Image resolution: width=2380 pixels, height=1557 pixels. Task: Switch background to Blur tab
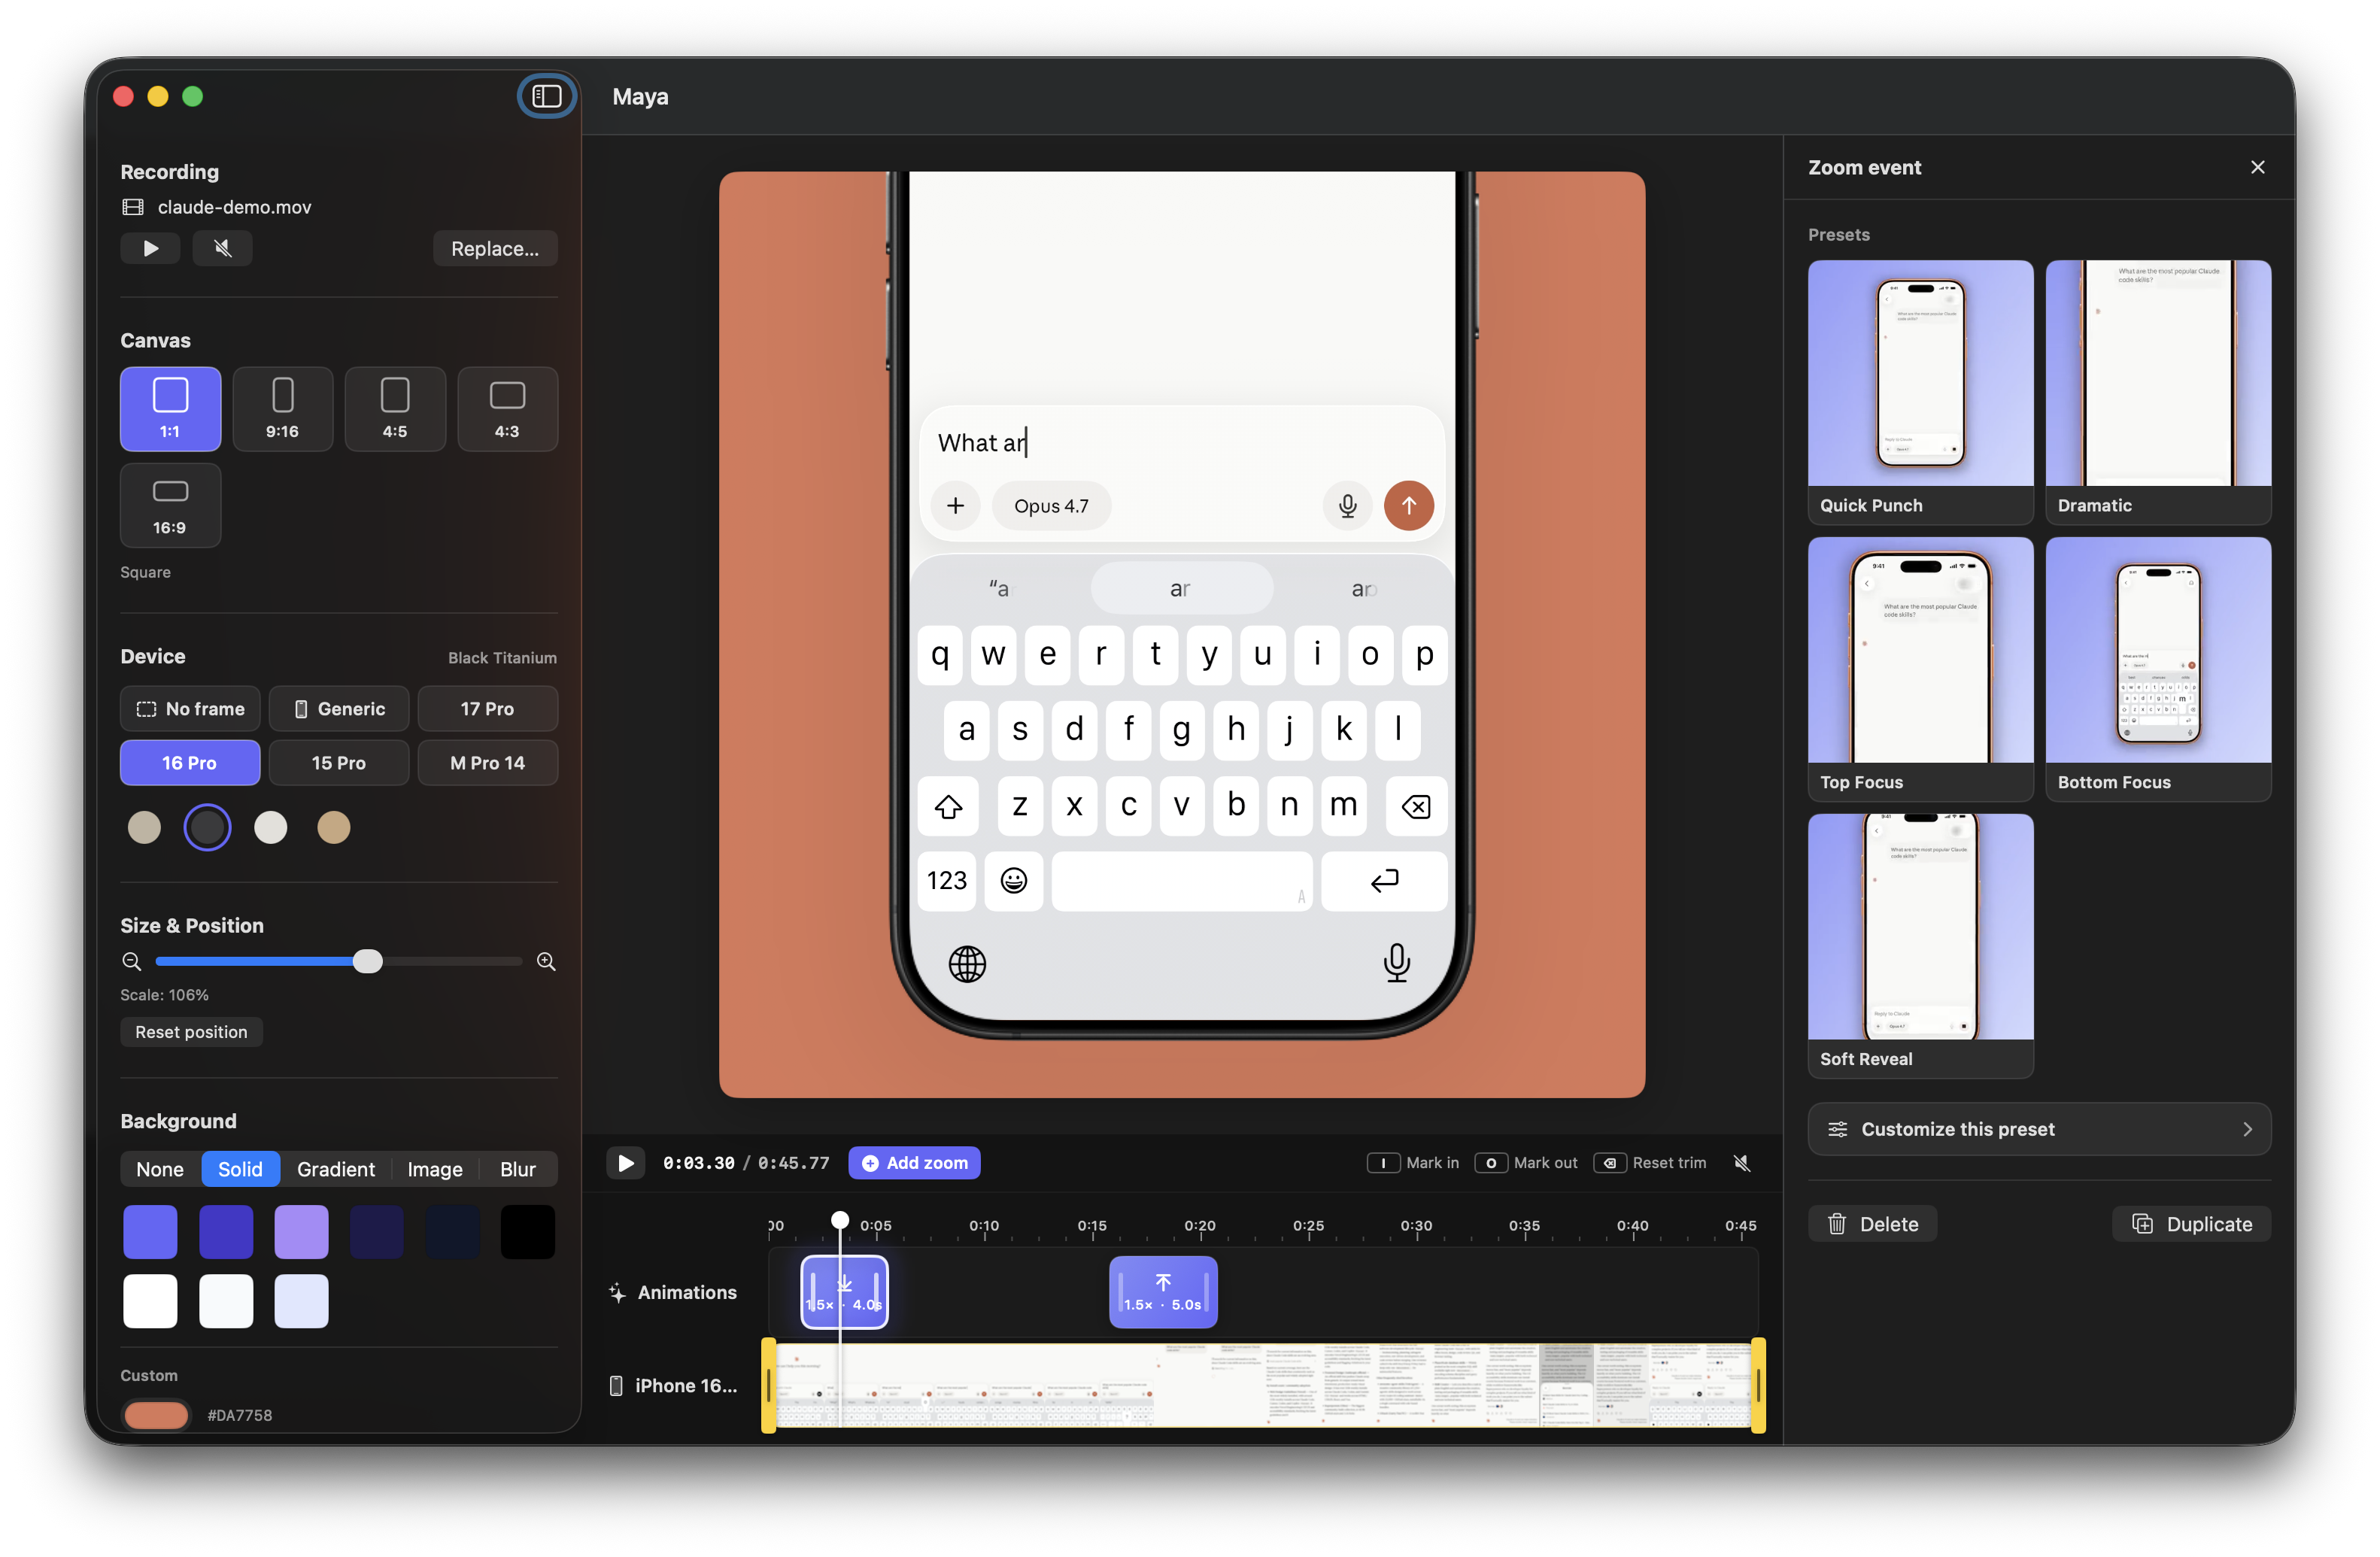point(518,1168)
